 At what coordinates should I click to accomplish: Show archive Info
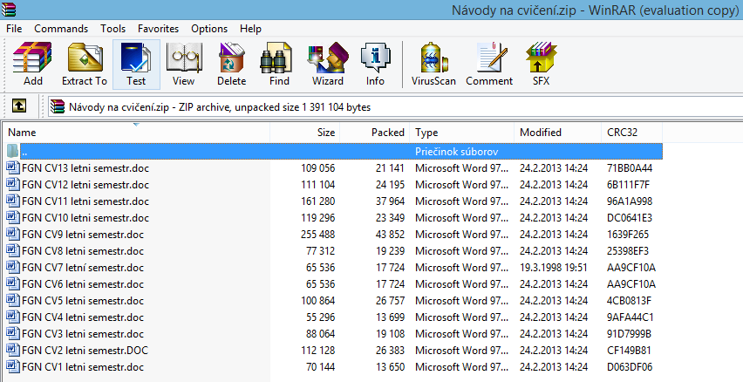click(x=375, y=64)
